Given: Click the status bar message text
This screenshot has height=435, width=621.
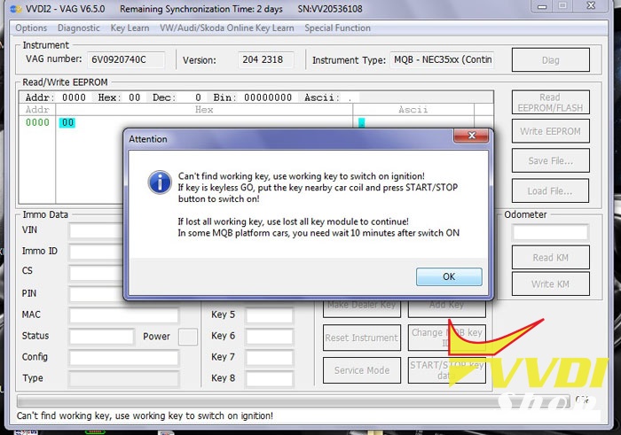Looking at the screenshot, I should point(145,416).
